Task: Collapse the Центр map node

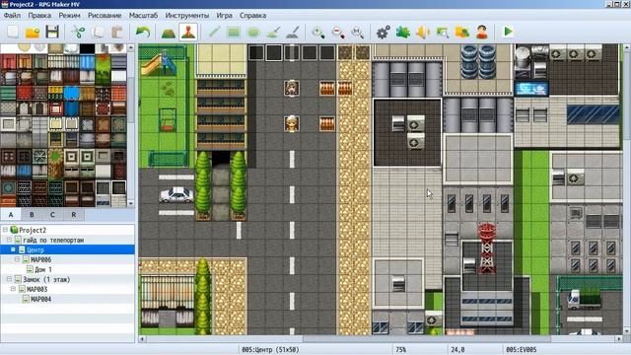Action: point(13,249)
